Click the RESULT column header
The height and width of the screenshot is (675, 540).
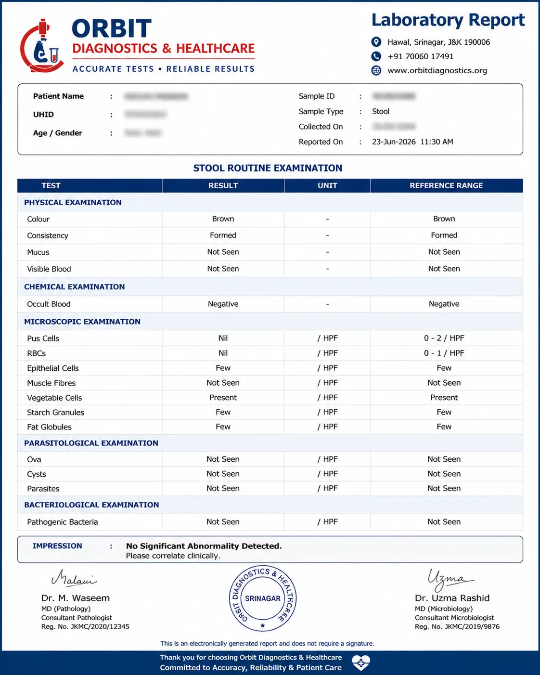(223, 185)
